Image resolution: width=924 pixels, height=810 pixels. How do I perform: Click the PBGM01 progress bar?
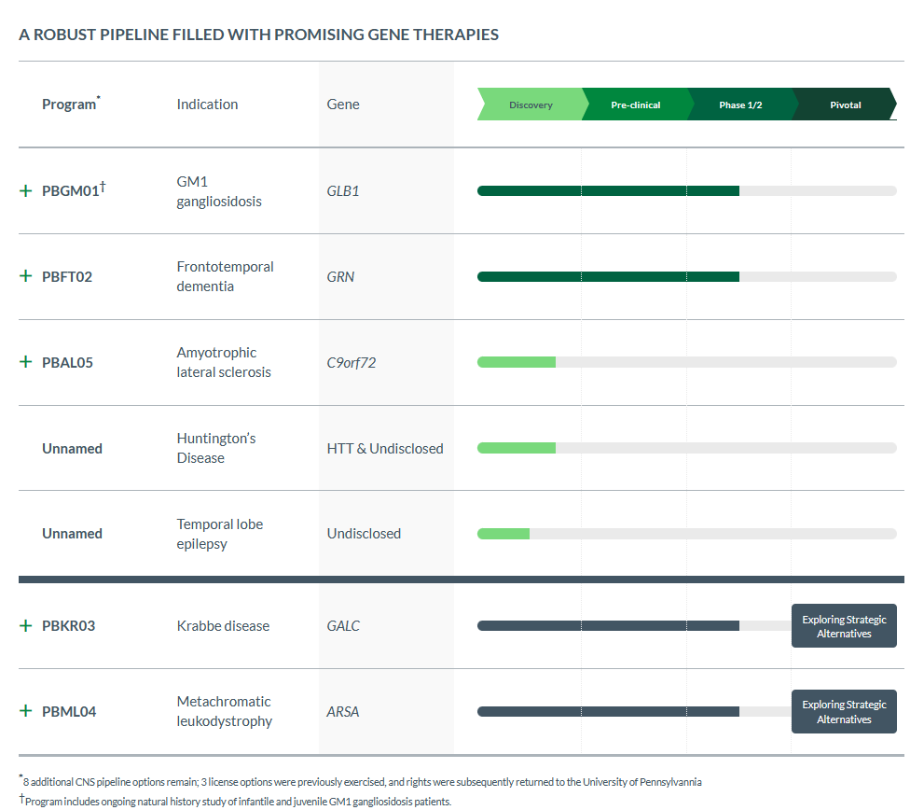(x=608, y=190)
